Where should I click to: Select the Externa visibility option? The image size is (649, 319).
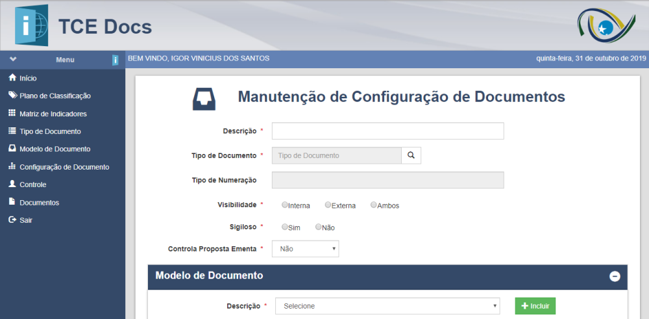328,205
